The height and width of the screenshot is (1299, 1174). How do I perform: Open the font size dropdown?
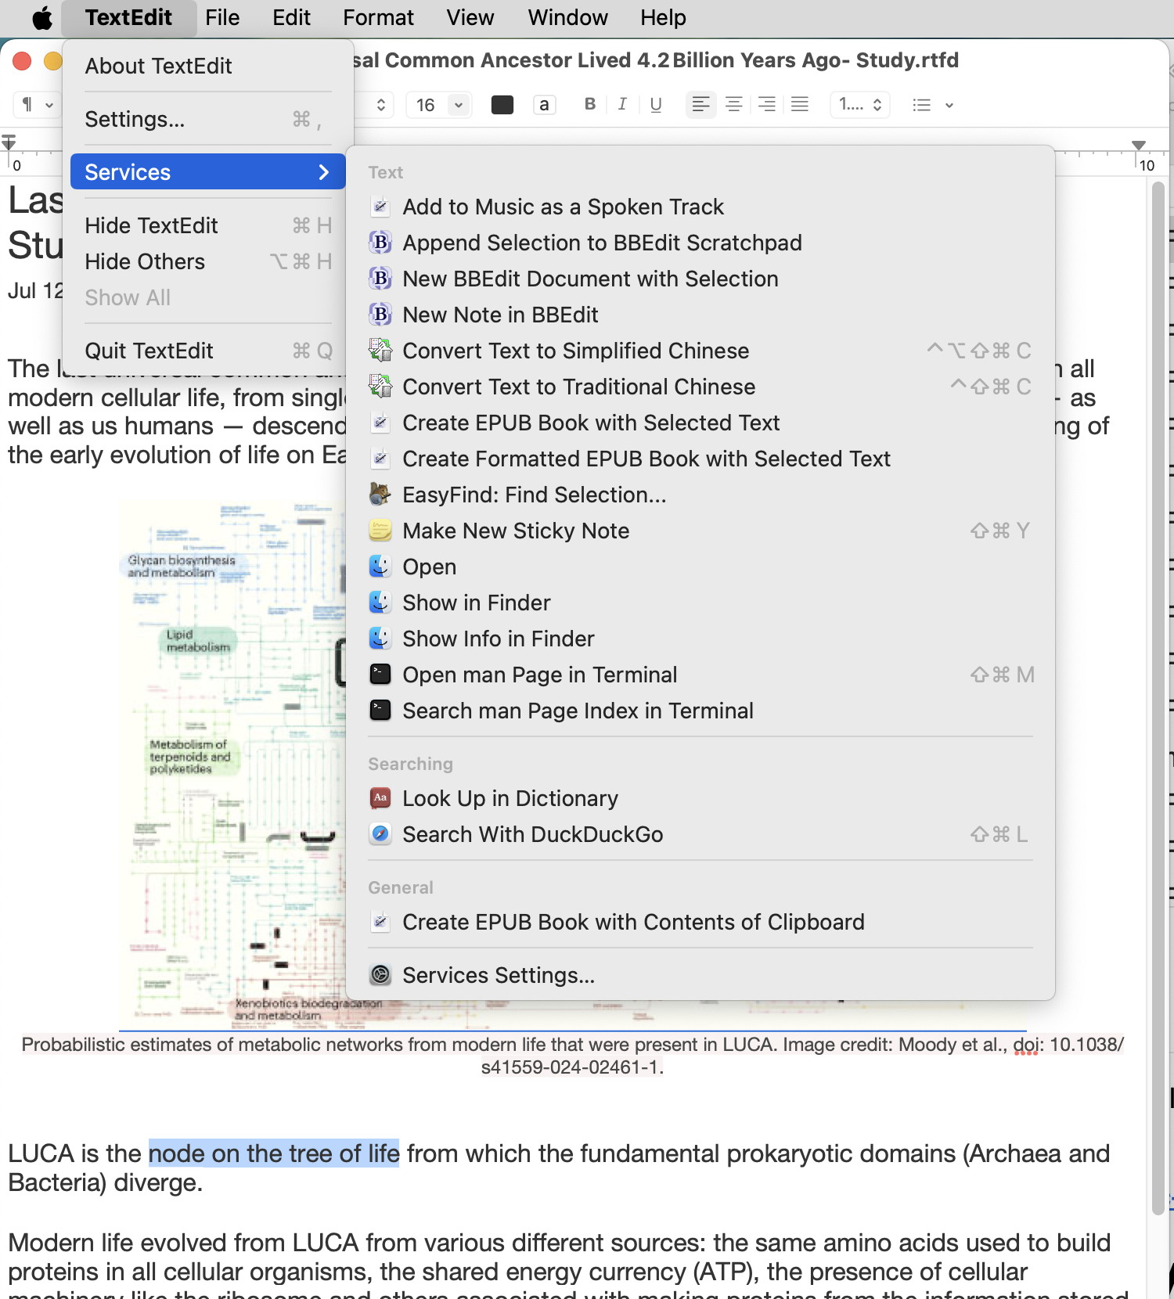point(459,105)
